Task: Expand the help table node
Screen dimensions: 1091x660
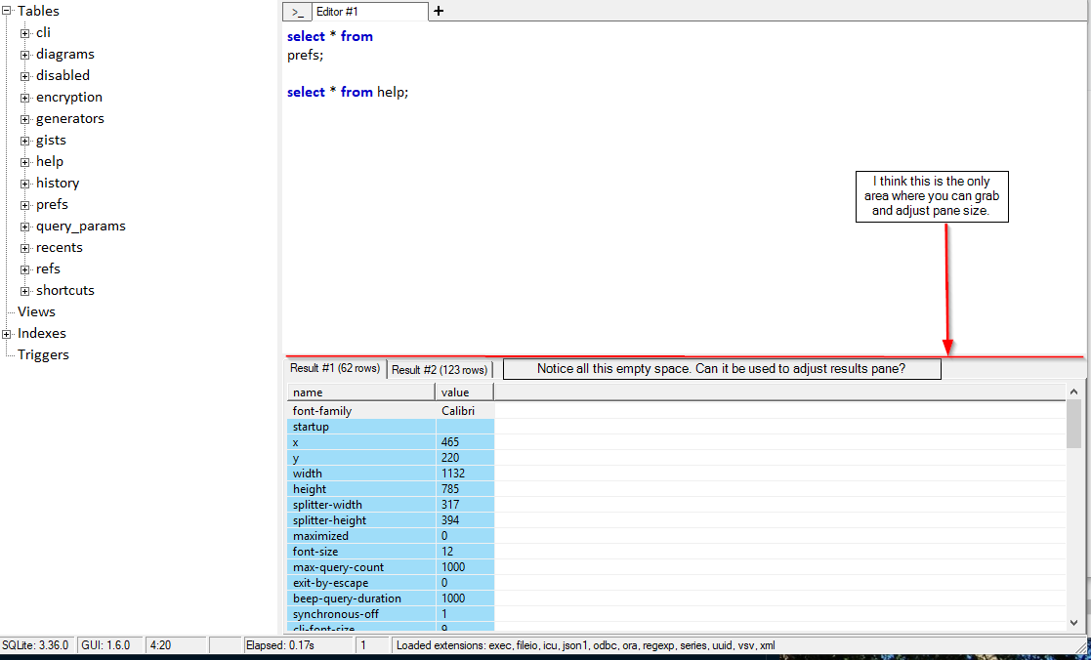Action: (x=23, y=161)
